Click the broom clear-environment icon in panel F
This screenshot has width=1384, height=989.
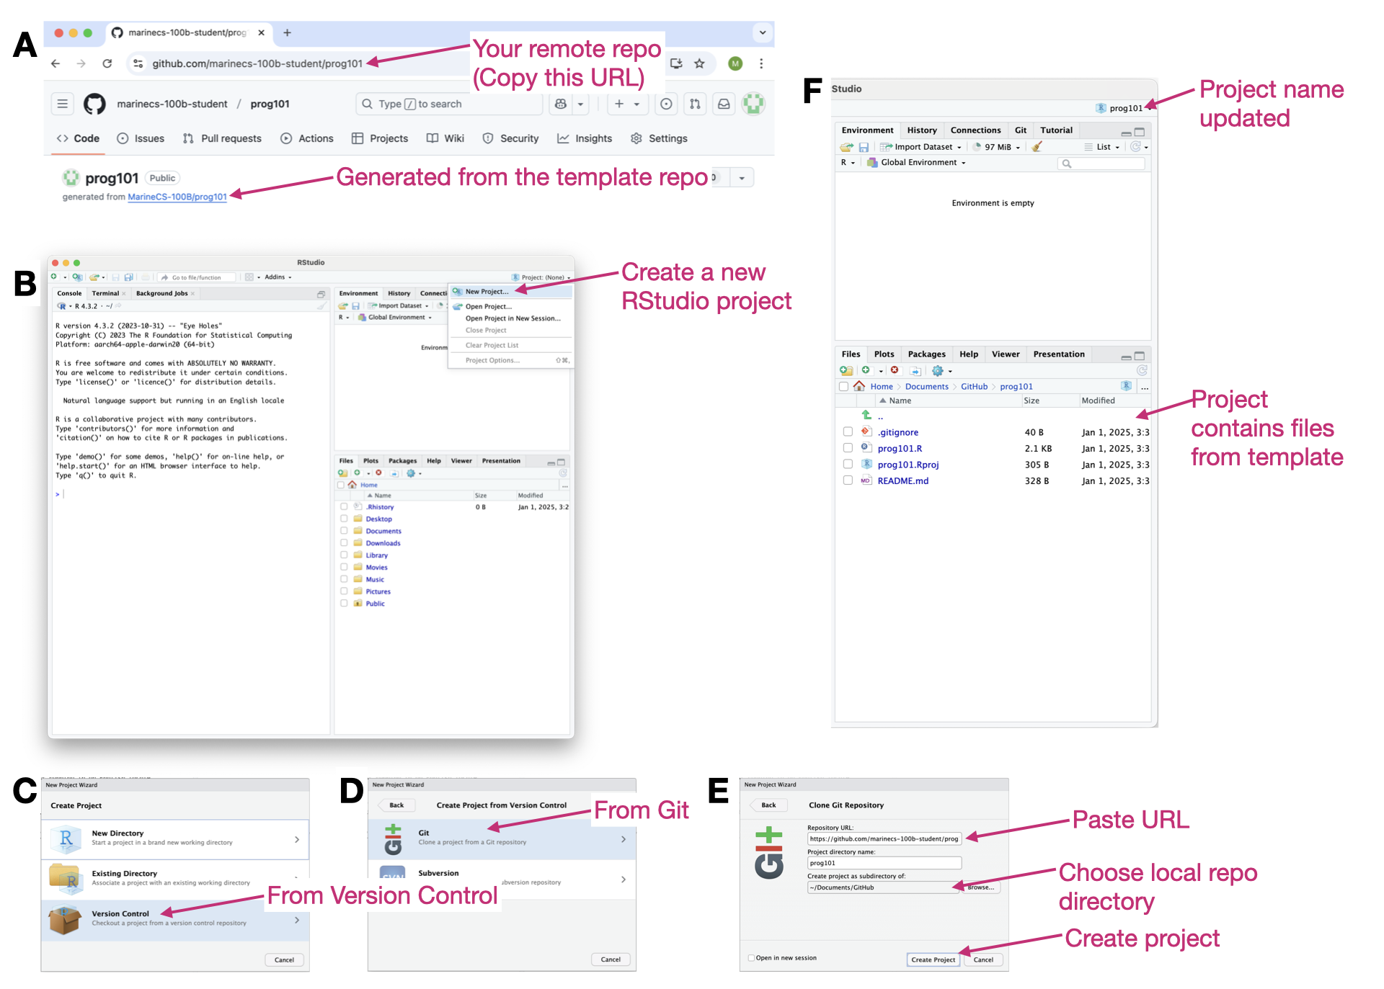(1037, 147)
